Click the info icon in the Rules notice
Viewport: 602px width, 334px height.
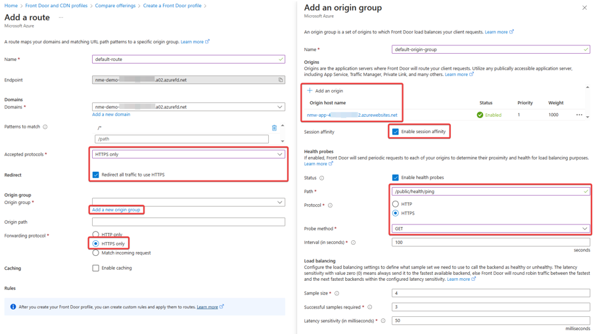(x=13, y=307)
